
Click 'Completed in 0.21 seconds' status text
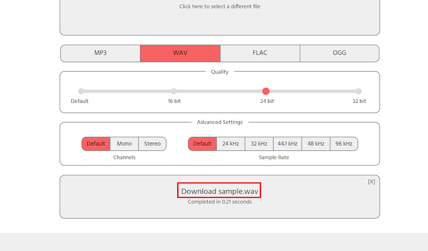[x=220, y=202]
